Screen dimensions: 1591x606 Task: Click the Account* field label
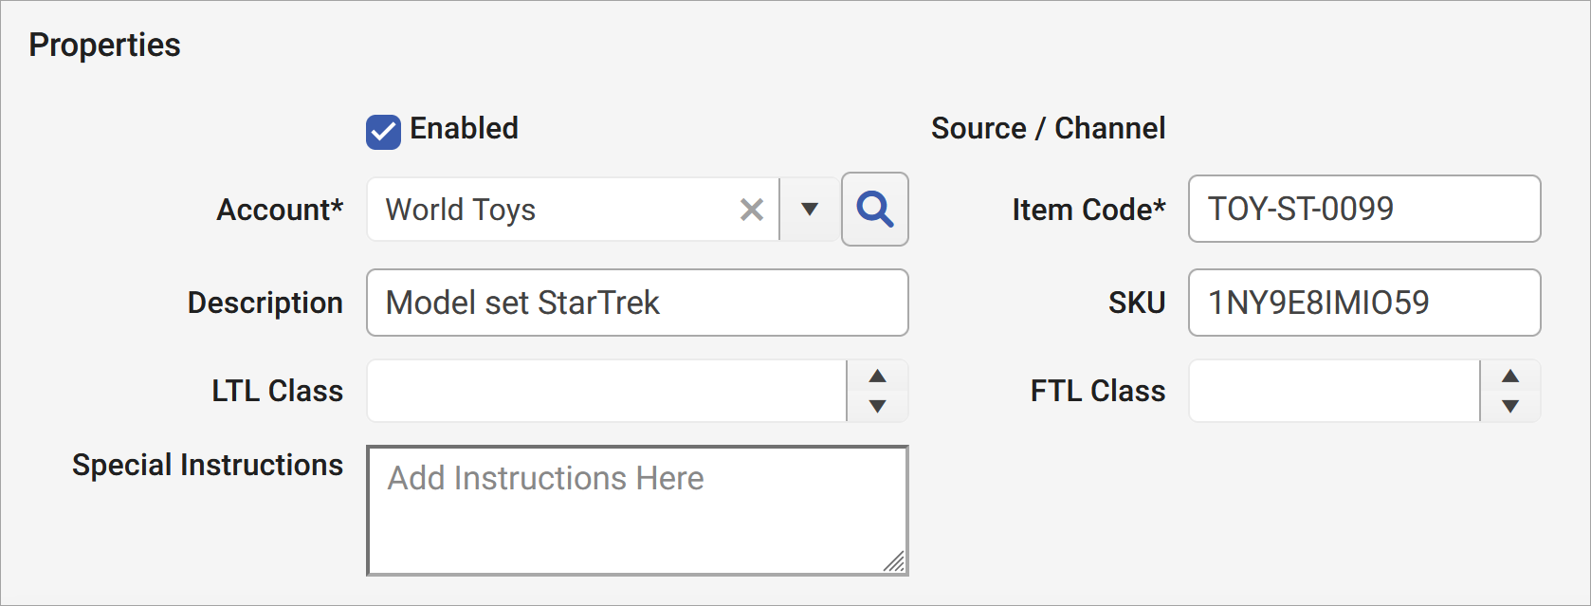[x=280, y=210]
